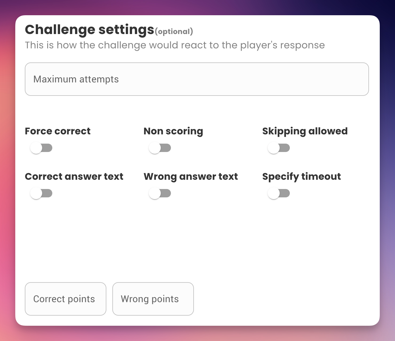Screen dimensions: 395x341
Task: Click the white knob of Force correct switch
Action: tap(36, 148)
